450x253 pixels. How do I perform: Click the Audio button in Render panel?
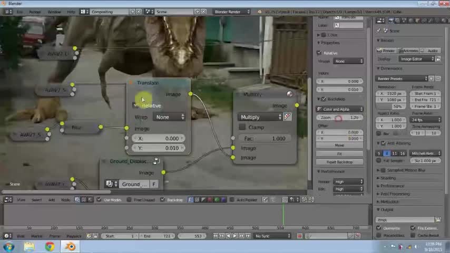tap(430, 51)
